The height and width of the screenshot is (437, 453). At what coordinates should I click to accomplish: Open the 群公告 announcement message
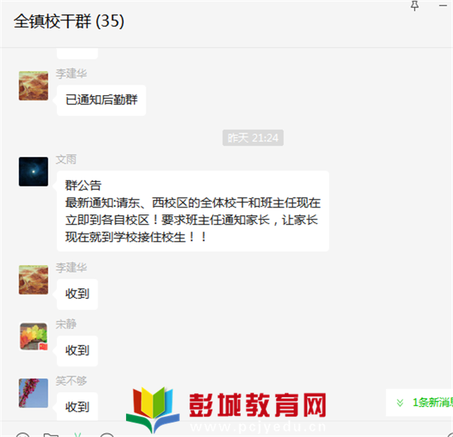[193, 211]
